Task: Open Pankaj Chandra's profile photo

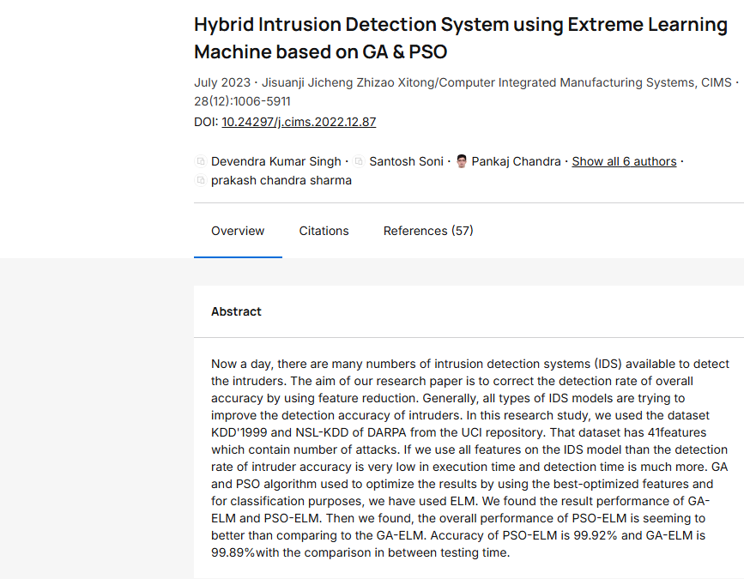Action: 462,161
